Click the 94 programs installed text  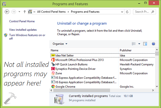click(82, 100)
